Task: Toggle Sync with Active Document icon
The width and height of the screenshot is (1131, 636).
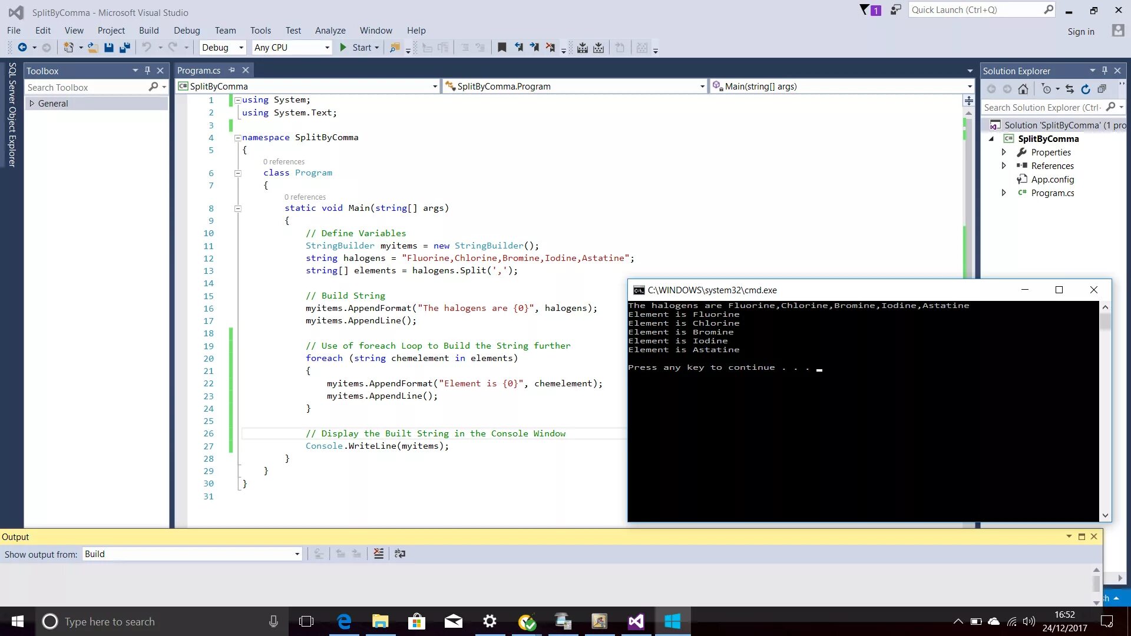Action: [1070, 89]
